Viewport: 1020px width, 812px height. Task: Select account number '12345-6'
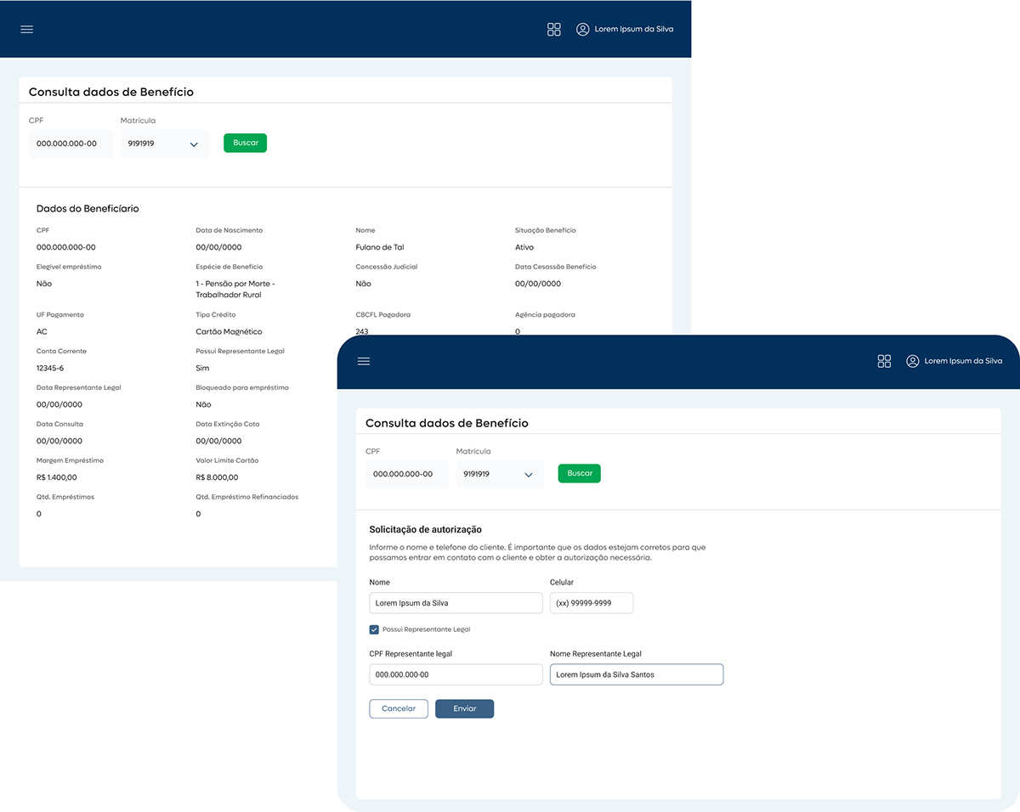click(51, 368)
